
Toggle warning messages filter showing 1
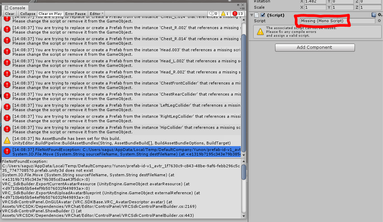pos(225,14)
